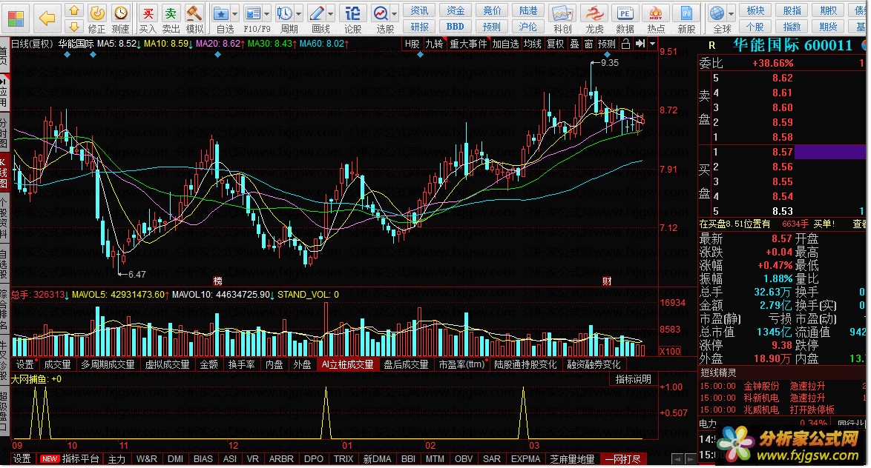This screenshot has width=871, height=468.
Task: Toggle the 叠 overlay option
Action: pyautogui.click(x=574, y=44)
